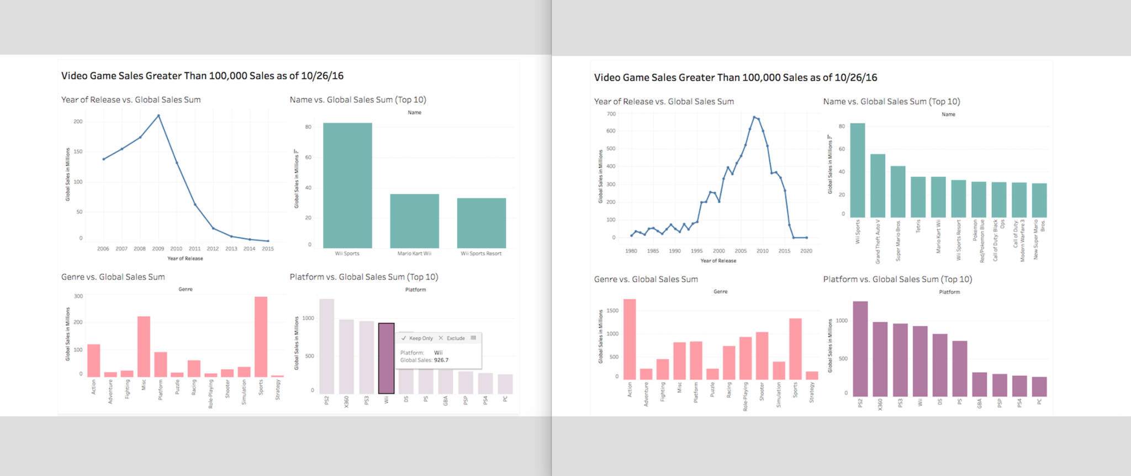Click Grand Theft Auto V bar in right chart
Image resolution: width=1131 pixels, height=476 pixels.
[x=878, y=186]
